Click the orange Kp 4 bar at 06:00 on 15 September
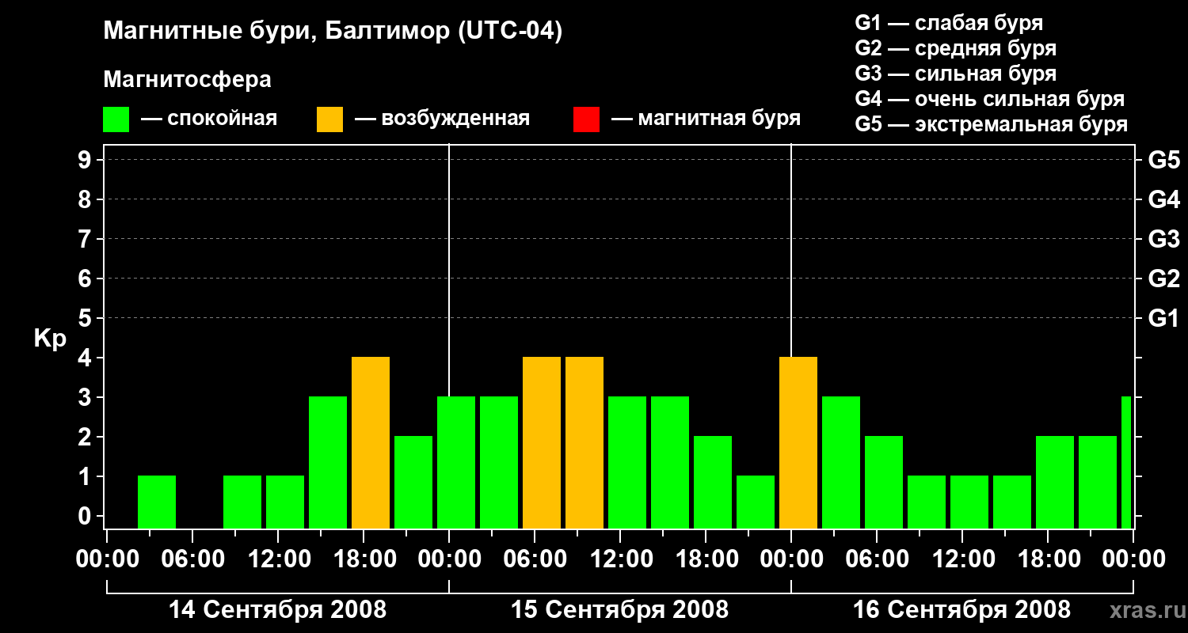1188x633 pixels. pos(542,442)
